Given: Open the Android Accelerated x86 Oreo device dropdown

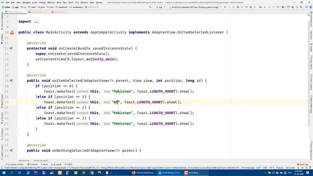Looking at the screenshot, I should 195,7.
